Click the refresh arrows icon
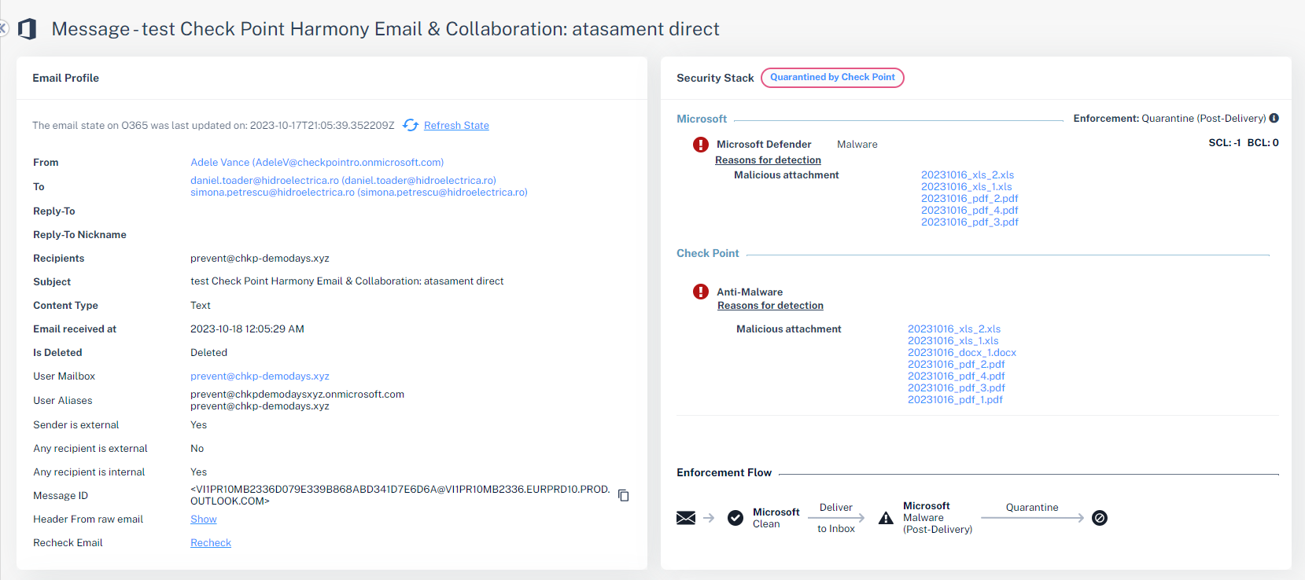 coord(411,125)
